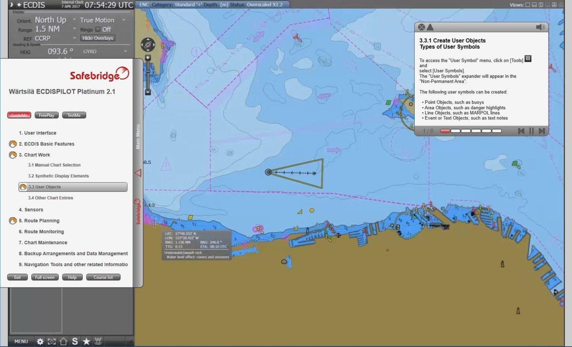Select the center-on-ship icon next to the gear
This screenshot has width=572, height=347.
(x=52, y=341)
